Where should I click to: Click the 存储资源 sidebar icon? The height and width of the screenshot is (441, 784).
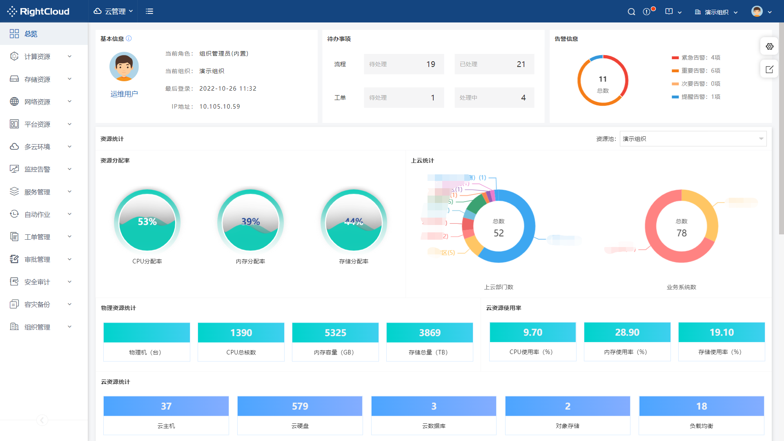(x=15, y=79)
